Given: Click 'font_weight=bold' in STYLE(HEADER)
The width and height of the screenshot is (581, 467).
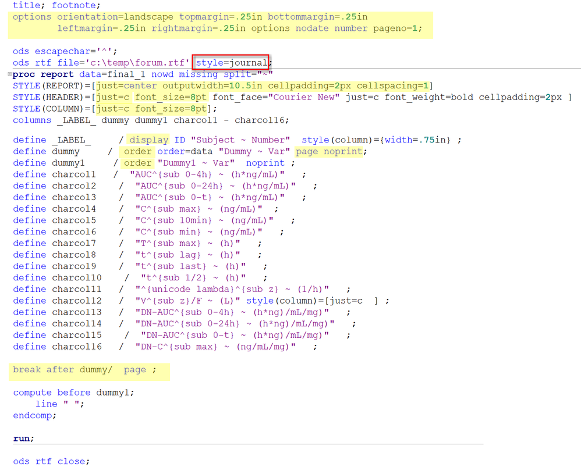Looking at the screenshot, I should point(428,97).
